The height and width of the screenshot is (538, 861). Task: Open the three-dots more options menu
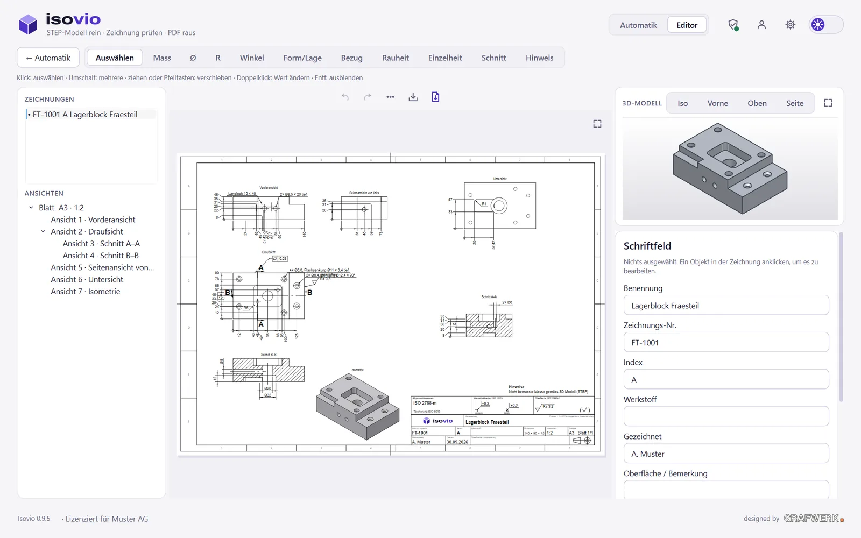point(390,97)
